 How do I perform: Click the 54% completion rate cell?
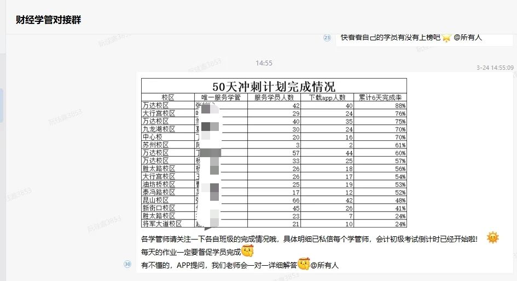click(x=380, y=176)
